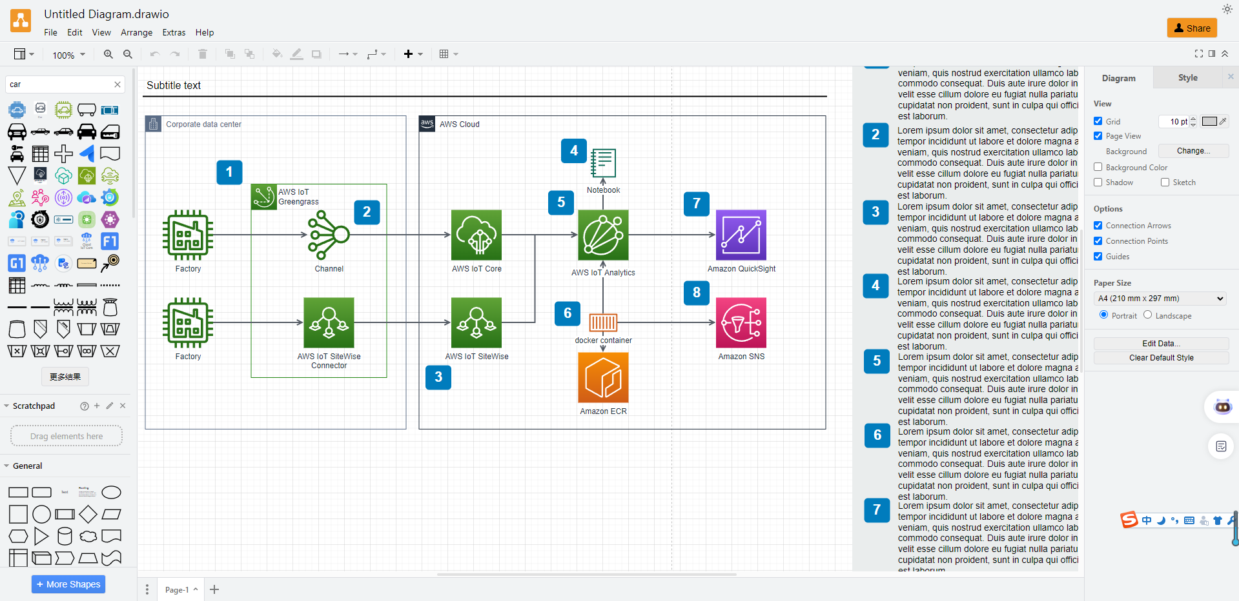Toggle the Connection Points checkbox
Image resolution: width=1239 pixels, height=601 pixels.
1098,241
